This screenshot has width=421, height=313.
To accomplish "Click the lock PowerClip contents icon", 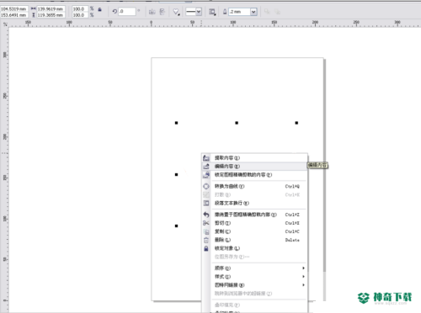I will coord(206,175).
